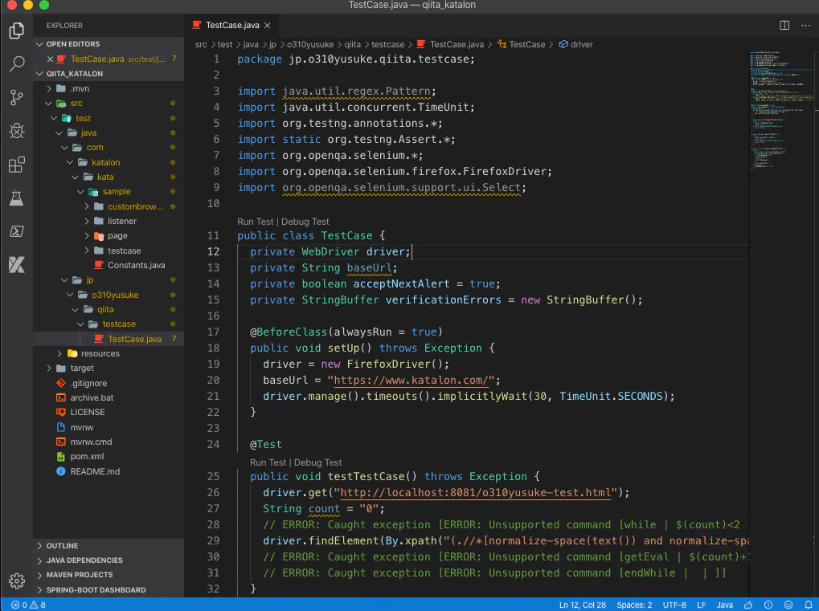The width and height of the screenshot is (819, 611).
Task: Open pom.xml in the explorer
Action: coord(87,456)
